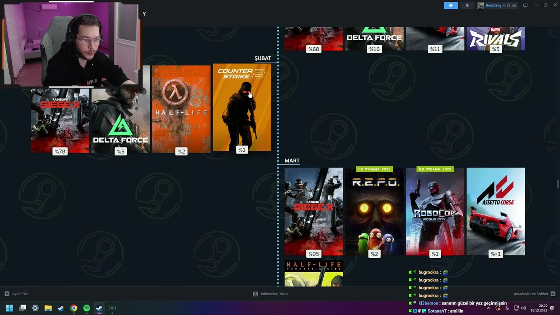Viewport: 560px width, 315px height.
Task: Click the İndirmeleri Yönet download icon
Action: click(x=255, y=294)
